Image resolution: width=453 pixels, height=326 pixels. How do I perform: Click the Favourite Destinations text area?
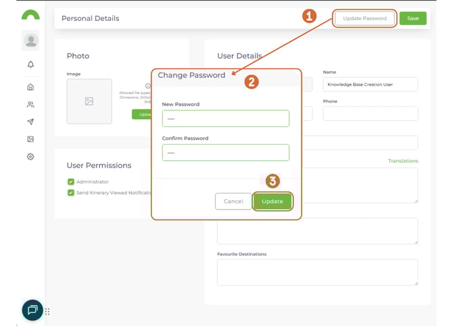click(317, 272)
